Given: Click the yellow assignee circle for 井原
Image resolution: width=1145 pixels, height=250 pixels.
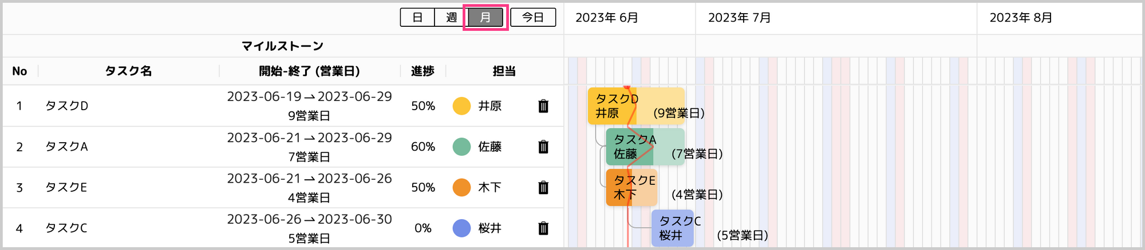Looking at the screenshot, I should [461, 106].
